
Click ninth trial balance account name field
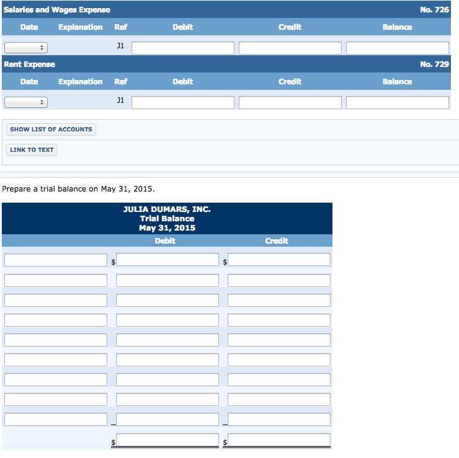click(56, 420)
